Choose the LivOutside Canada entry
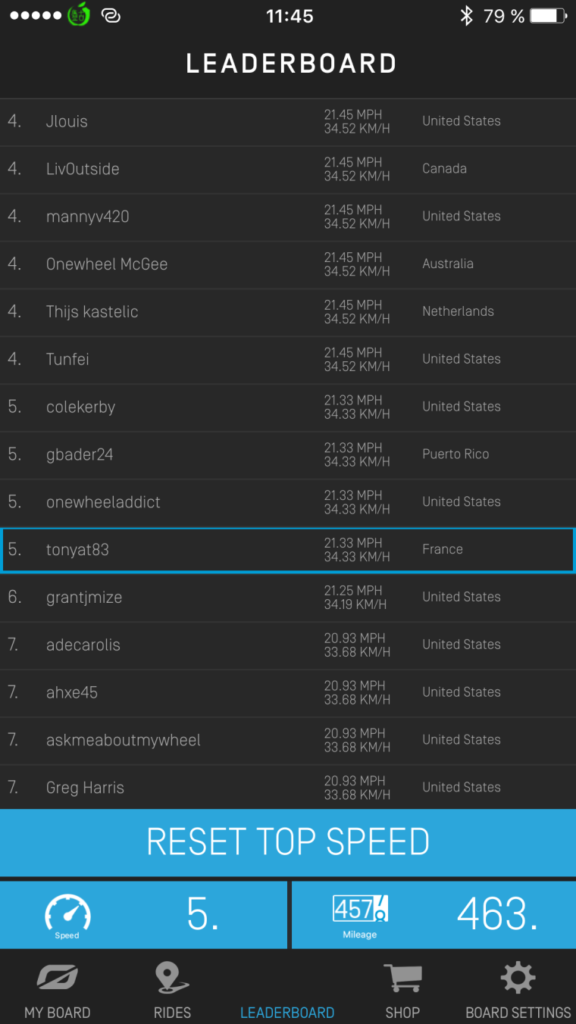 pyautogui.click(x=288, y=169)
